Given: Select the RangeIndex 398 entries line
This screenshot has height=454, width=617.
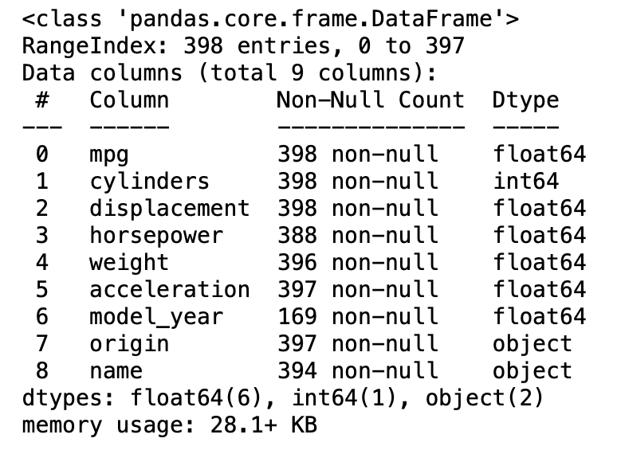Looking at the screenshot, I should tap(243, 46).
